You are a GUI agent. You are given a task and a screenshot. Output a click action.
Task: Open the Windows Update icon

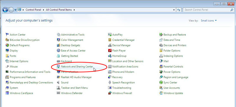161,93
